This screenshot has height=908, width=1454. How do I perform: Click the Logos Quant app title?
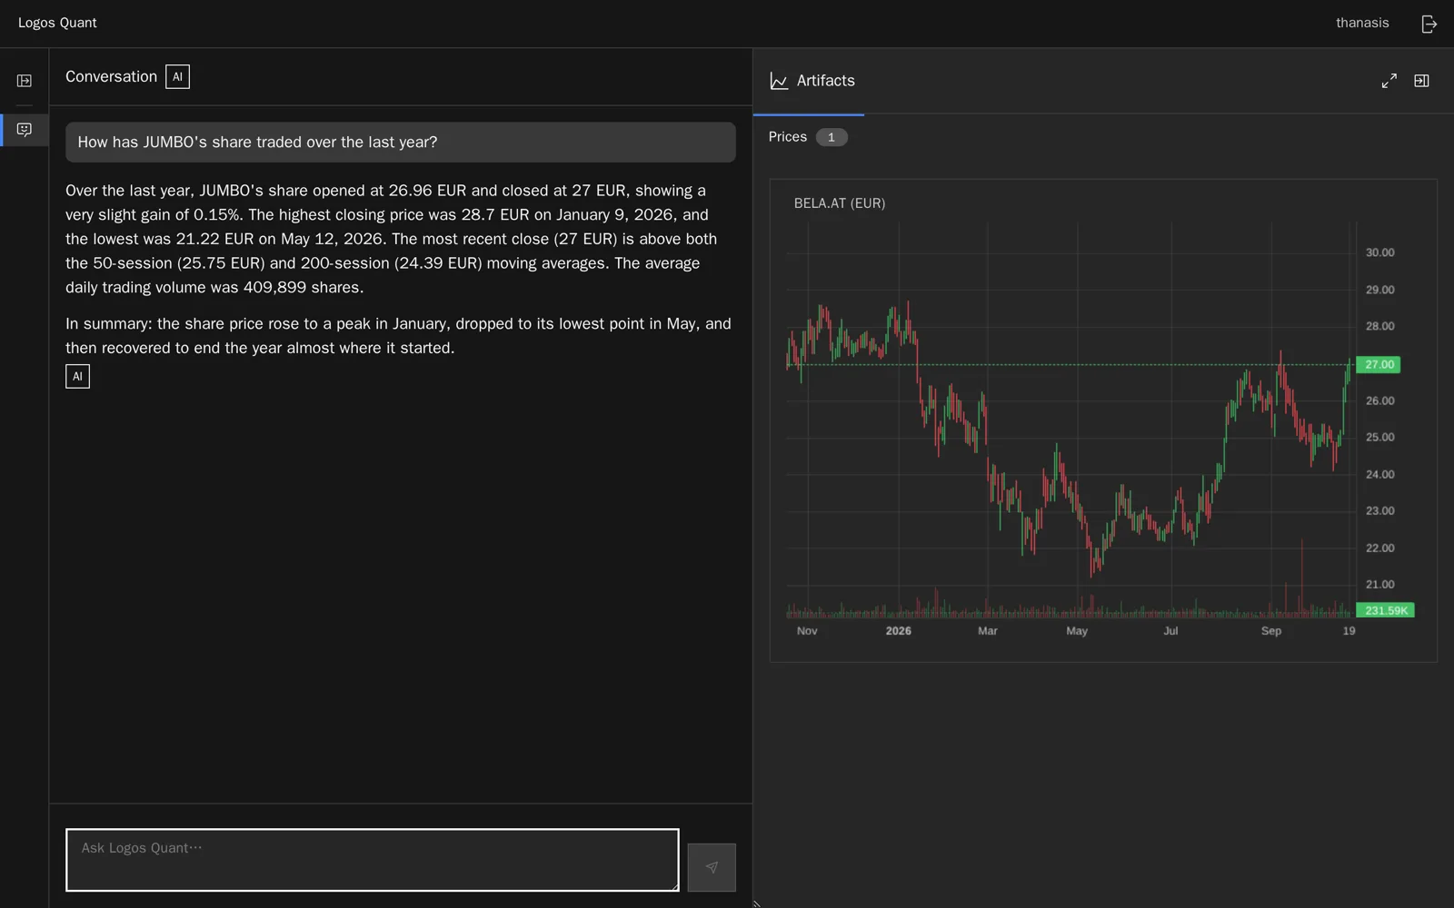[57, 23]
